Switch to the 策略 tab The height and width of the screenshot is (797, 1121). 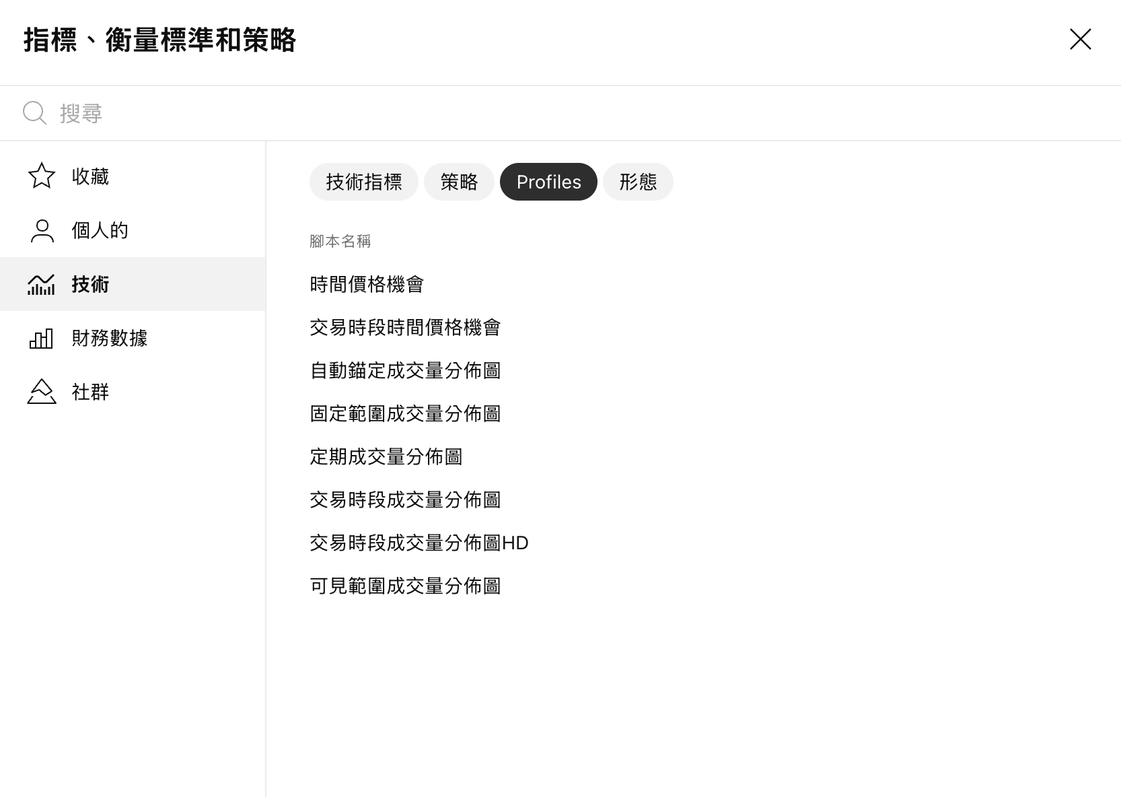[459, 182]
